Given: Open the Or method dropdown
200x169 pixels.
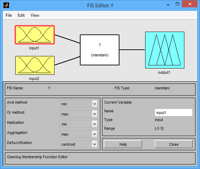Looking at the screenshot, I should (x=78, y=114).
